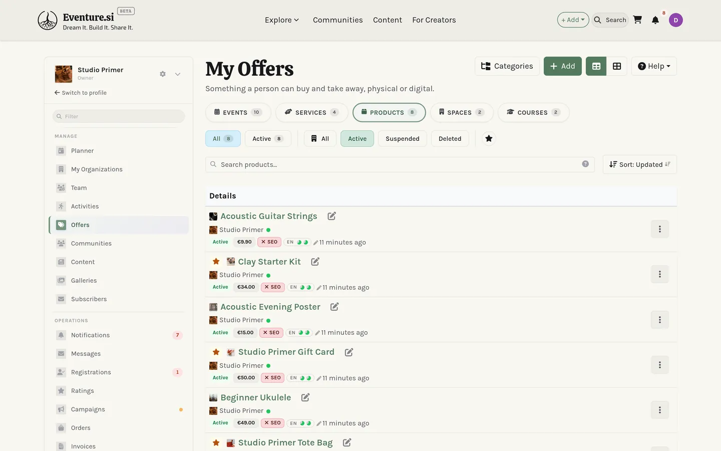The height and width of the screenshot is (451, 721).
Task: Open Campaigns in the sidebar
Action: pos(119,409)
